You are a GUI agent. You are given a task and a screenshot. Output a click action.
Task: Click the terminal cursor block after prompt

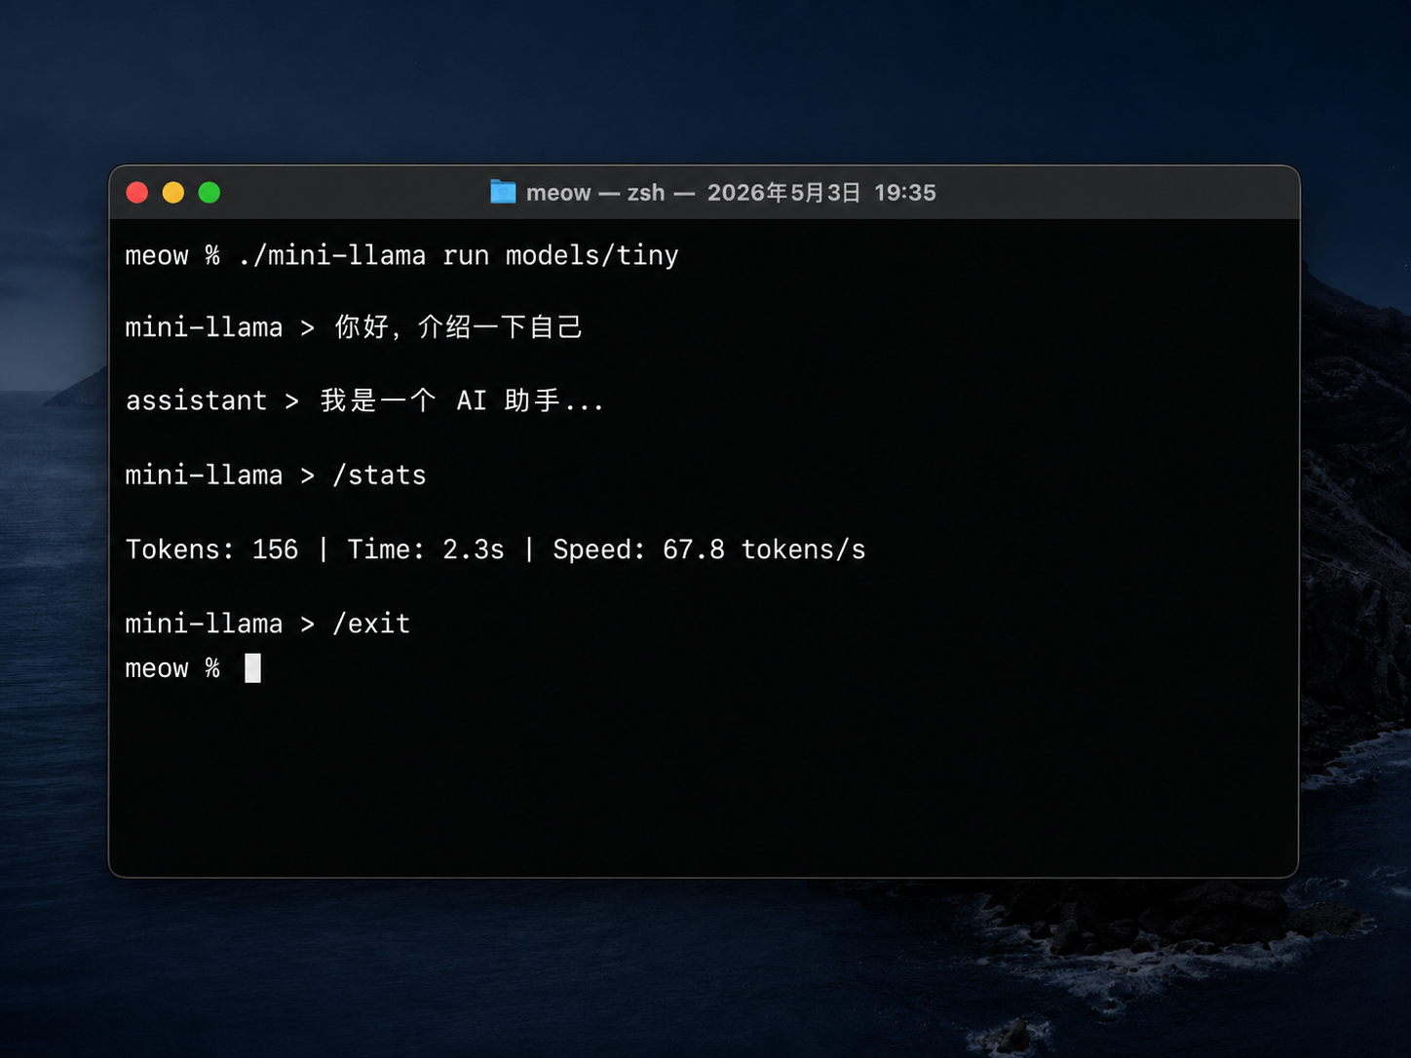252,668
